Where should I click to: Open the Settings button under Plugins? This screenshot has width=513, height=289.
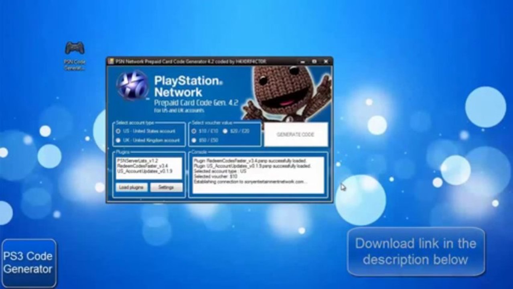point(166,187)
